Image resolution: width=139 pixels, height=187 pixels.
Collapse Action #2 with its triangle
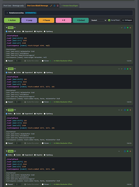[x=6, y=69]
